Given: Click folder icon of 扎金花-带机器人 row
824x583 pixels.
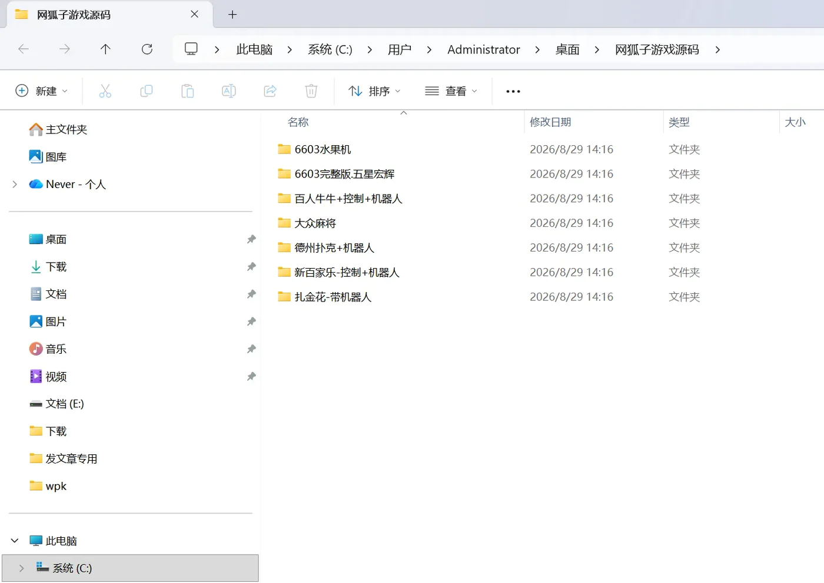Looking at the screenshot, I should pos(284,297).
